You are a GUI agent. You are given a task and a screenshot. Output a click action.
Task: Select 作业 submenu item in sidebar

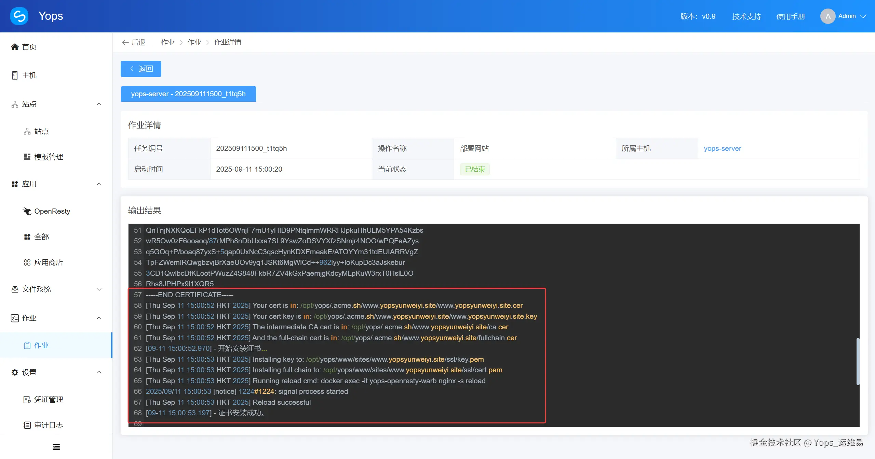click(x=41, y=345)
